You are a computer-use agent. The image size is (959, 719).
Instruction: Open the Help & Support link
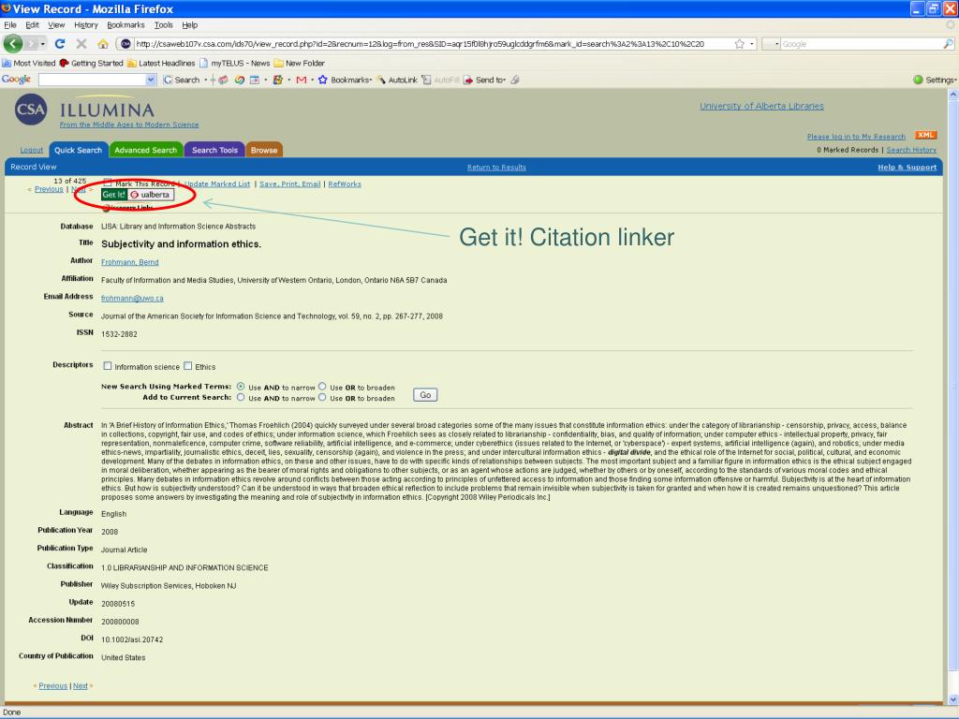click(x=907, y=167)
